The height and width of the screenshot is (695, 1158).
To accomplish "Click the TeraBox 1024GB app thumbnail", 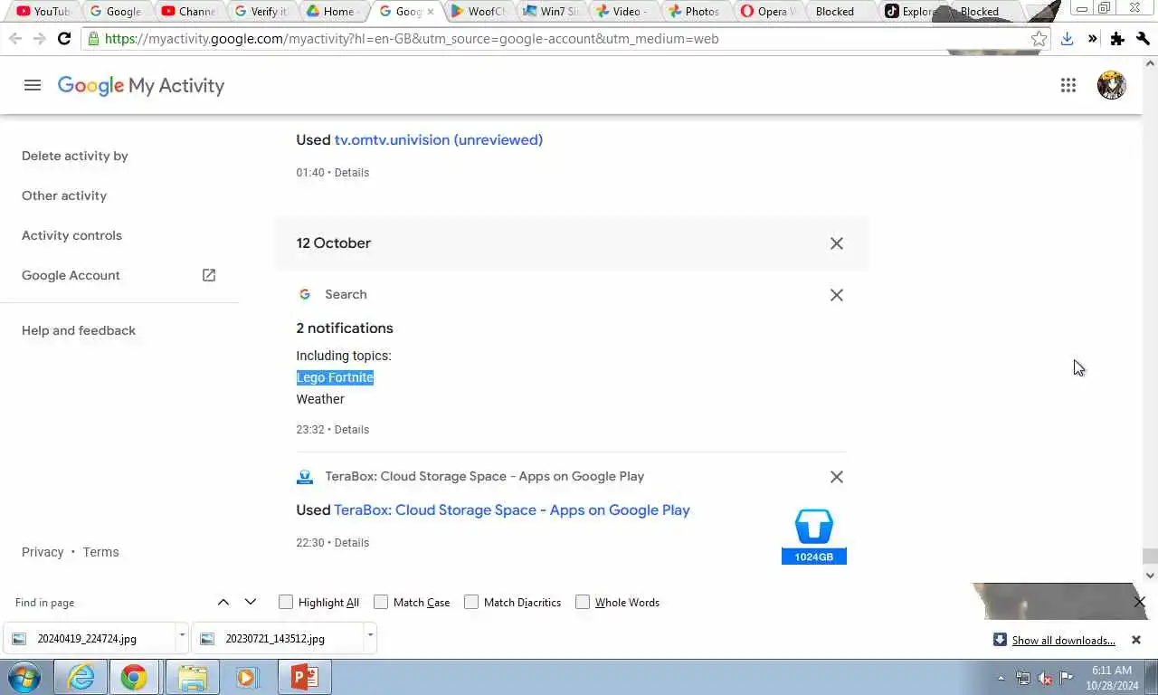I will point(813,535).
